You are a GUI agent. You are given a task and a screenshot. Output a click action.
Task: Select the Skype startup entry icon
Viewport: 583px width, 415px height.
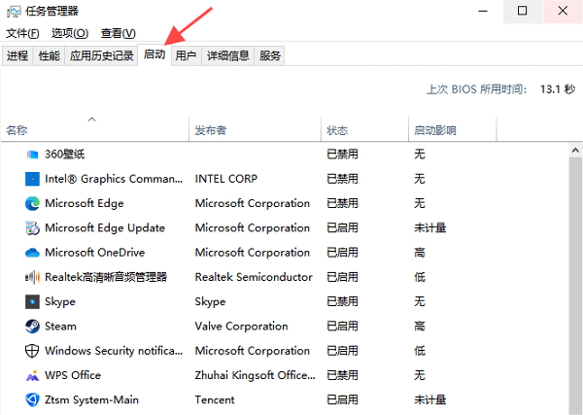click(x=32, y=301)
